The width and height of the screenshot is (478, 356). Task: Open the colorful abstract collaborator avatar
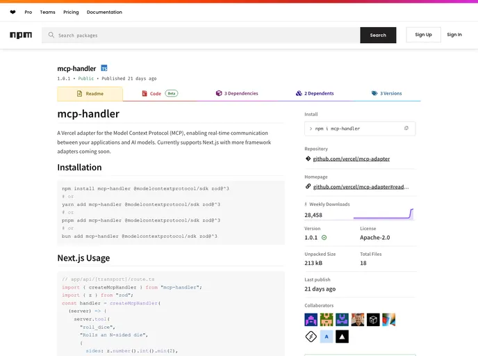point(388,320)
